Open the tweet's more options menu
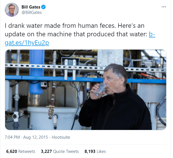 click(163, 7)
